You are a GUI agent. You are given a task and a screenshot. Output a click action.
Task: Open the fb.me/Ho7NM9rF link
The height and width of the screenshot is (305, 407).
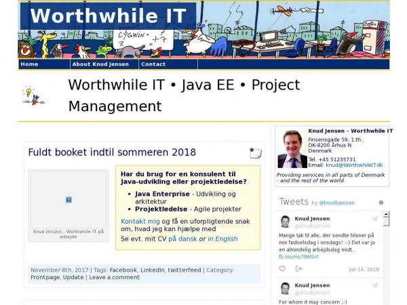pos(298,257)
